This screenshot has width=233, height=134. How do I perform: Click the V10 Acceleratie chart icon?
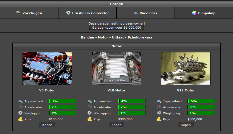pyautogui.click(x=90, y=107)
